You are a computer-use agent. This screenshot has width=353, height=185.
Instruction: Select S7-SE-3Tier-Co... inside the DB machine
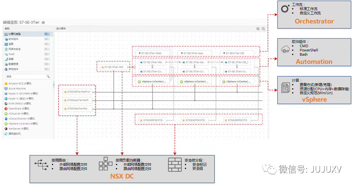[237, 72]
